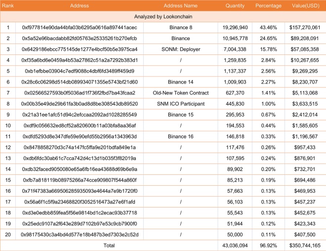
Task: Click the Address column header
Action: click(80, 6)
